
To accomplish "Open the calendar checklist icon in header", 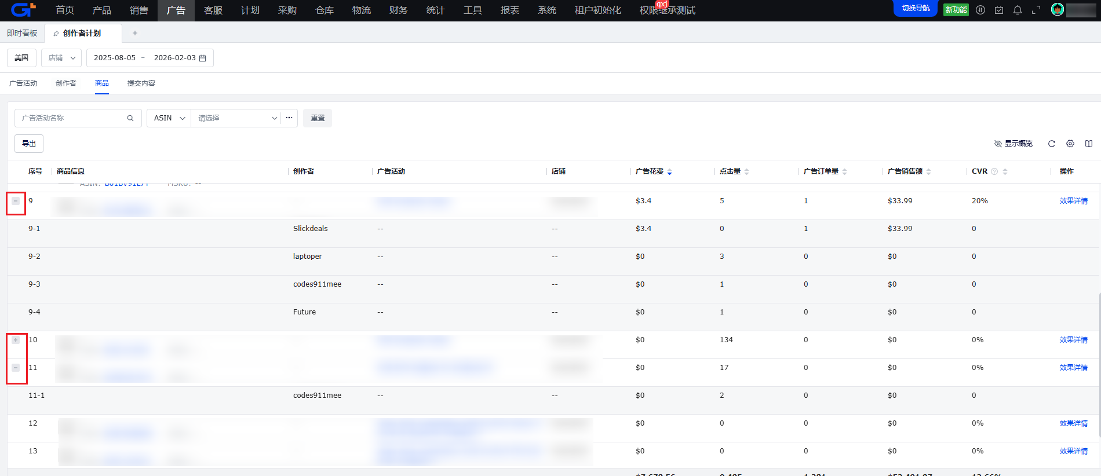I will click(999, 10).
